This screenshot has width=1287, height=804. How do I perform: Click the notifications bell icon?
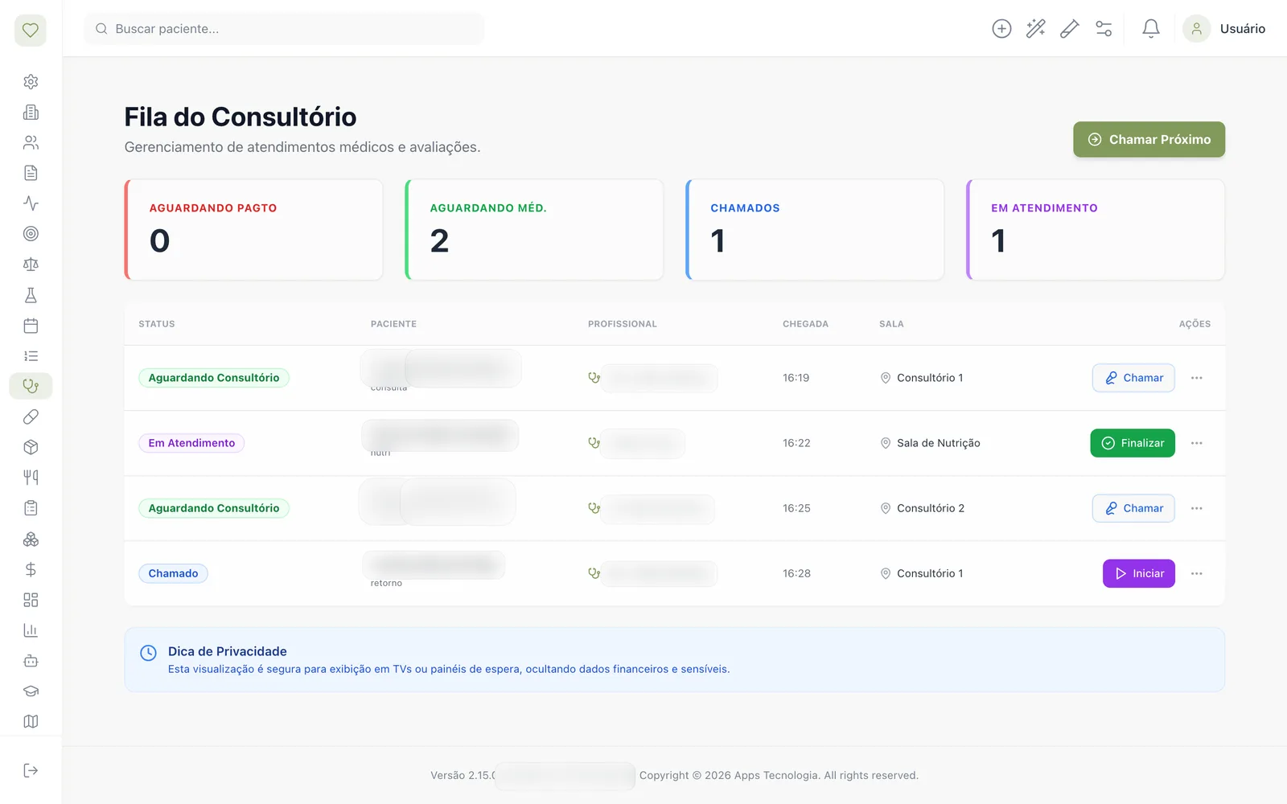click(1151, 29)
